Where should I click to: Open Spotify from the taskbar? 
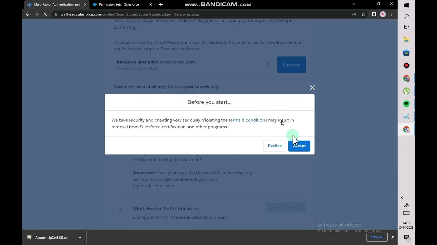(406, 104)
